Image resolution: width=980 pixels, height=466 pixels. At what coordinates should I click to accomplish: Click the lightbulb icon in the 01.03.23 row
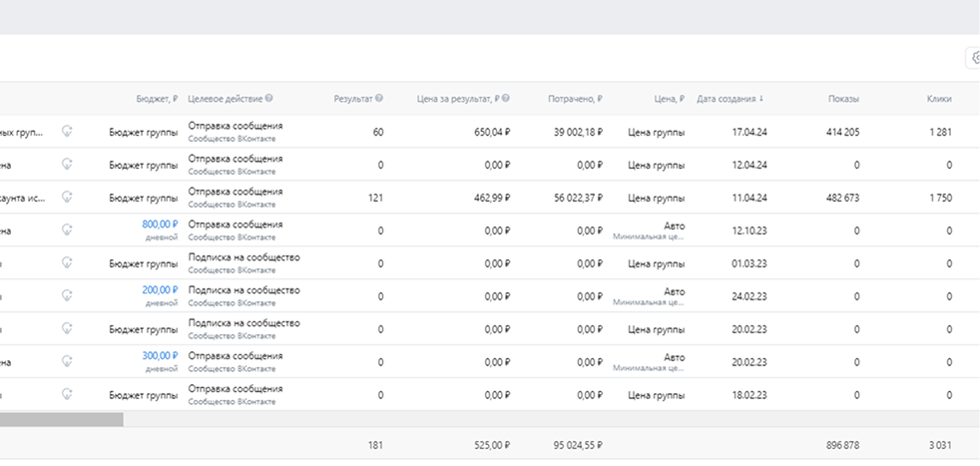pyautogui.click(x=67, y=262)
